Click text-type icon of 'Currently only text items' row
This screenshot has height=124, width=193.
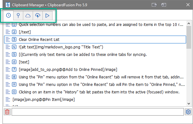click(8, 55)
